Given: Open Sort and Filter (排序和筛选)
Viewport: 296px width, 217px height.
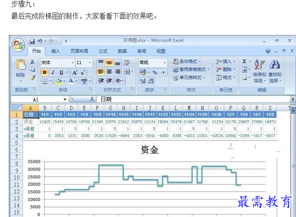Looking at the screenshot, I should (x=259, y=71).
